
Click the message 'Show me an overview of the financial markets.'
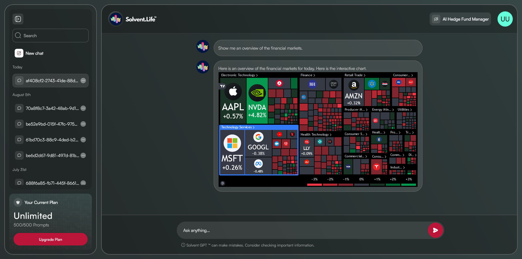coord(260,48)
